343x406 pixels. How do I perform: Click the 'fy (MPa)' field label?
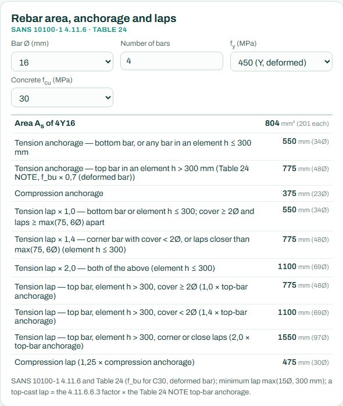pyautogui.click(x=243, y=43)
